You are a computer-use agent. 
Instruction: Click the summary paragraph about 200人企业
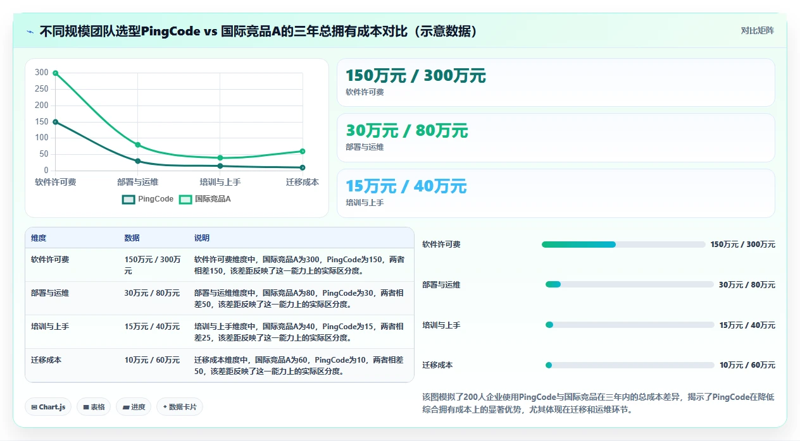coord(598,403)
